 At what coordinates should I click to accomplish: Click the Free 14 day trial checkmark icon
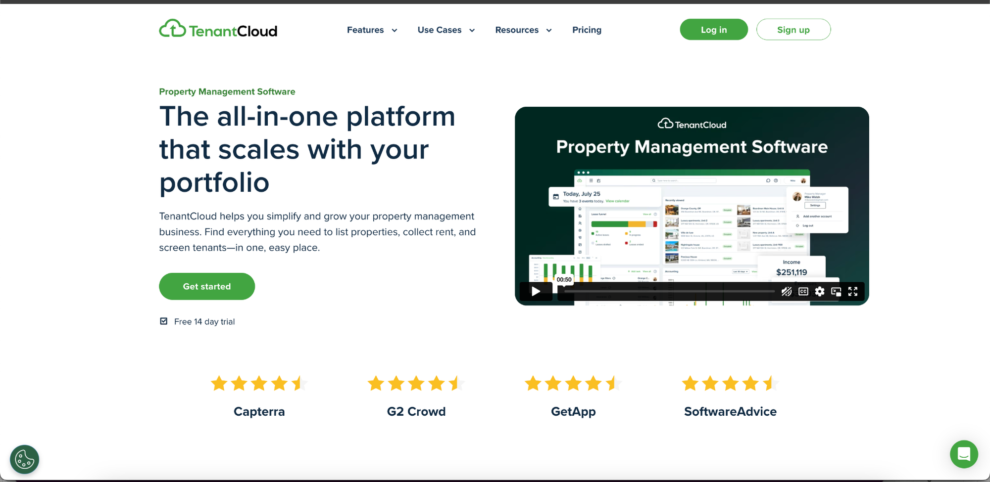[164, 321]
